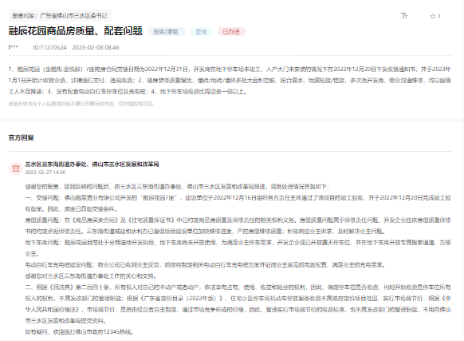
Task: Click the paragraph starting 电动自行车充电桩建设问题
Action: click(205, 265)
